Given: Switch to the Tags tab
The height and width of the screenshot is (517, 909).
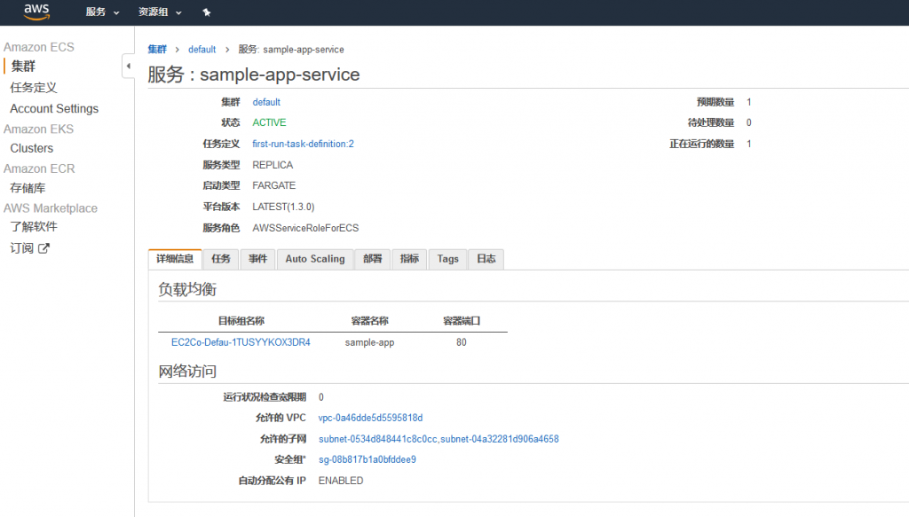Looking at the screenshot, I should point(447,259).
